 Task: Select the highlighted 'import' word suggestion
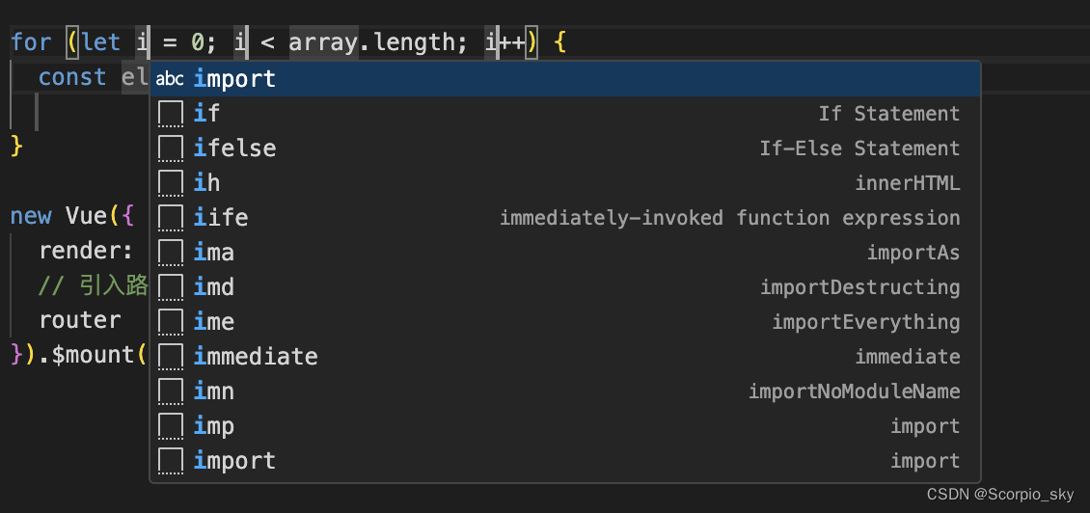pos(234,79)
